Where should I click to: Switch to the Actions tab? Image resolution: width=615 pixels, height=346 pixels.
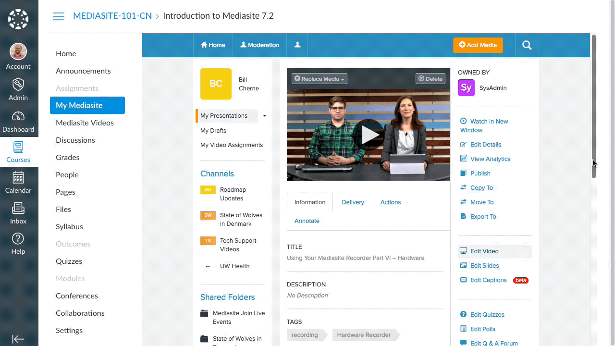[x=391, y=202]
